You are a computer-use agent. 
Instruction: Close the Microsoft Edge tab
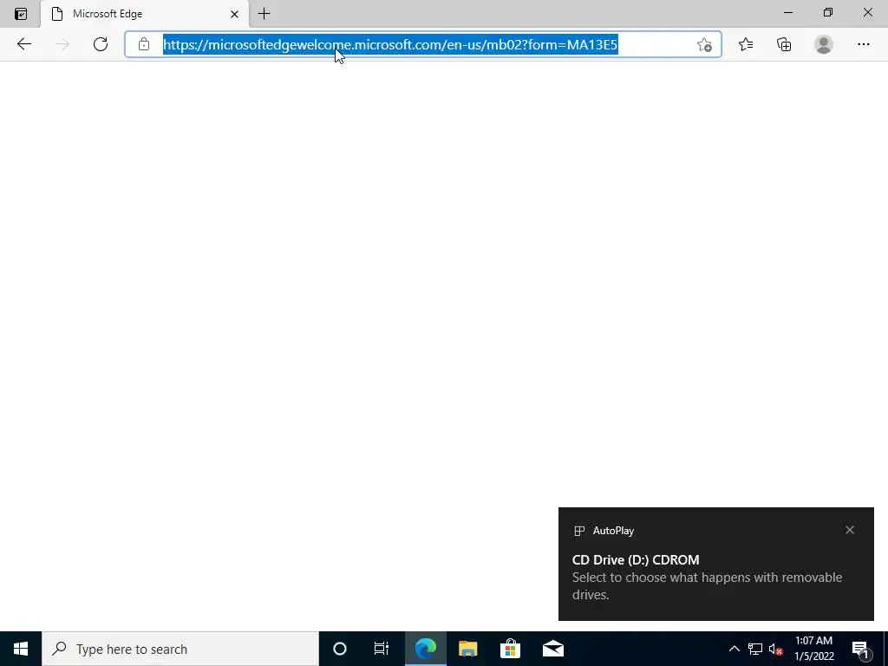[234, 14]
